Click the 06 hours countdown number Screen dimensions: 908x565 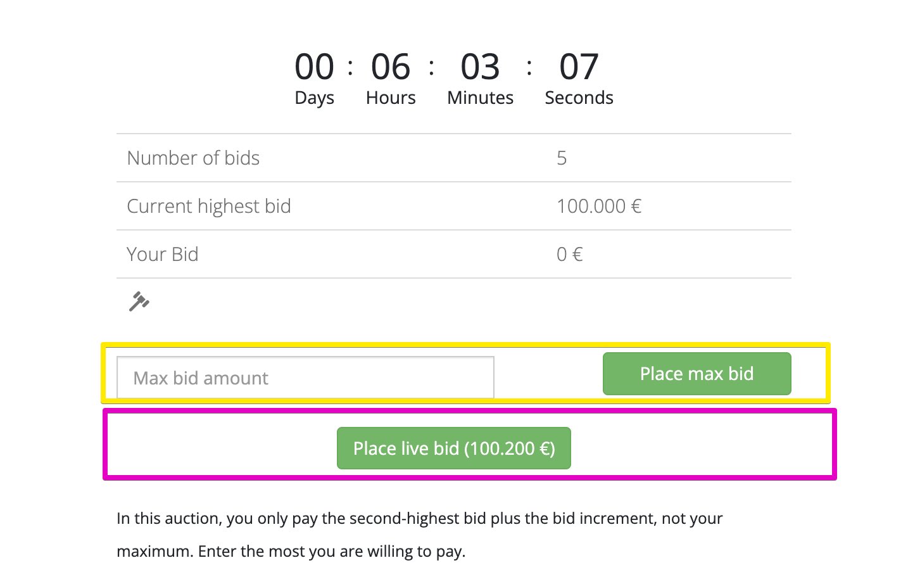pos(391,67)
